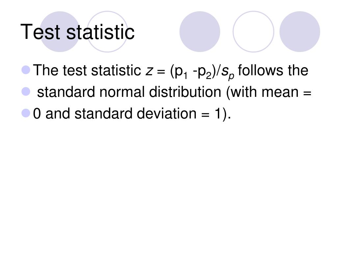This screenshot has height=253, width=337.
Task: Click the closing '= 1).' text
Action: [x=216, y=114]
